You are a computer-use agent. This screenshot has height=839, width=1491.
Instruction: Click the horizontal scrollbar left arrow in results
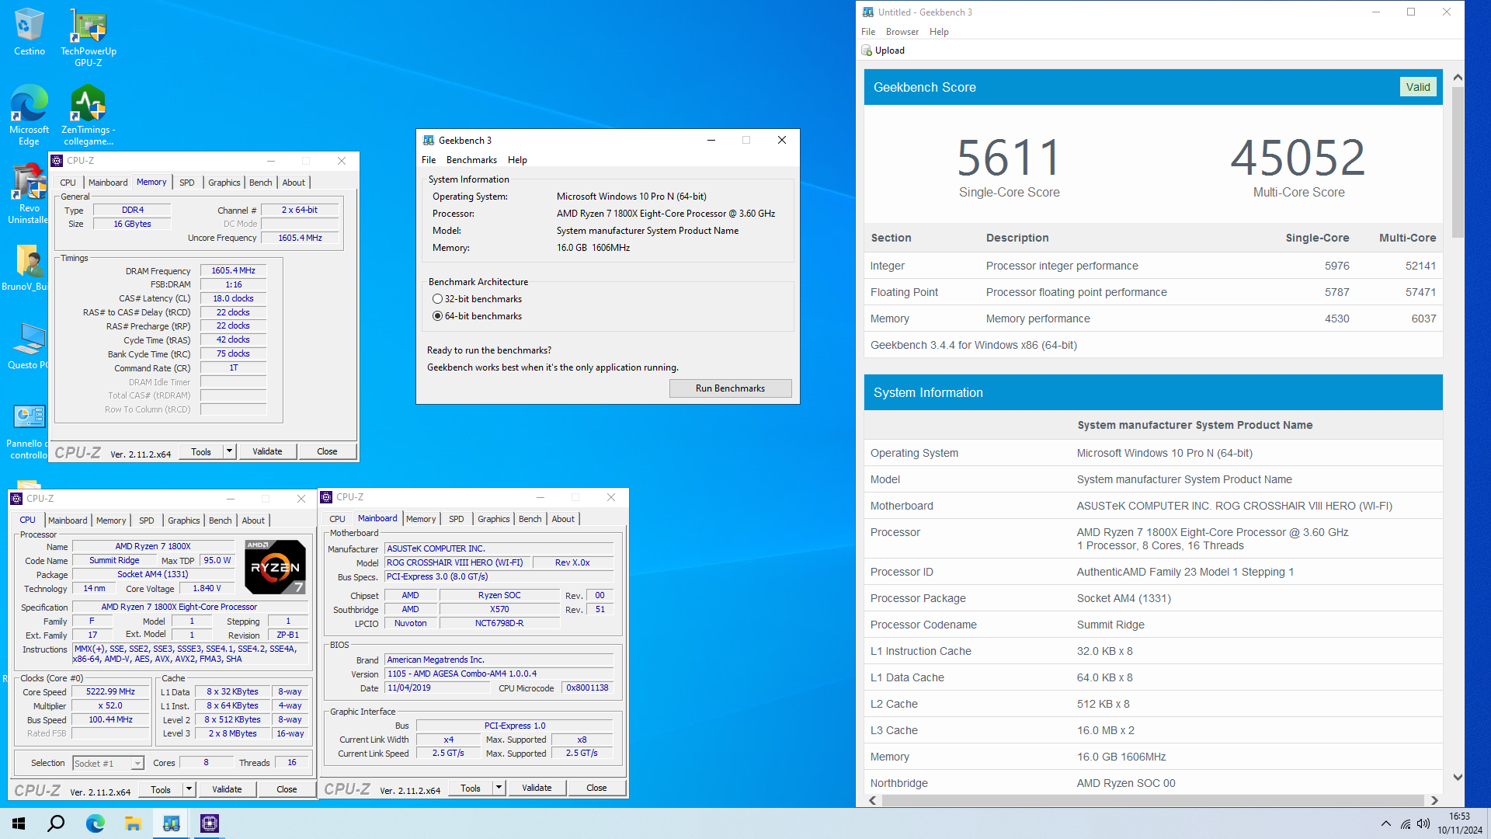pyautogui.click(x=873, y=800)
